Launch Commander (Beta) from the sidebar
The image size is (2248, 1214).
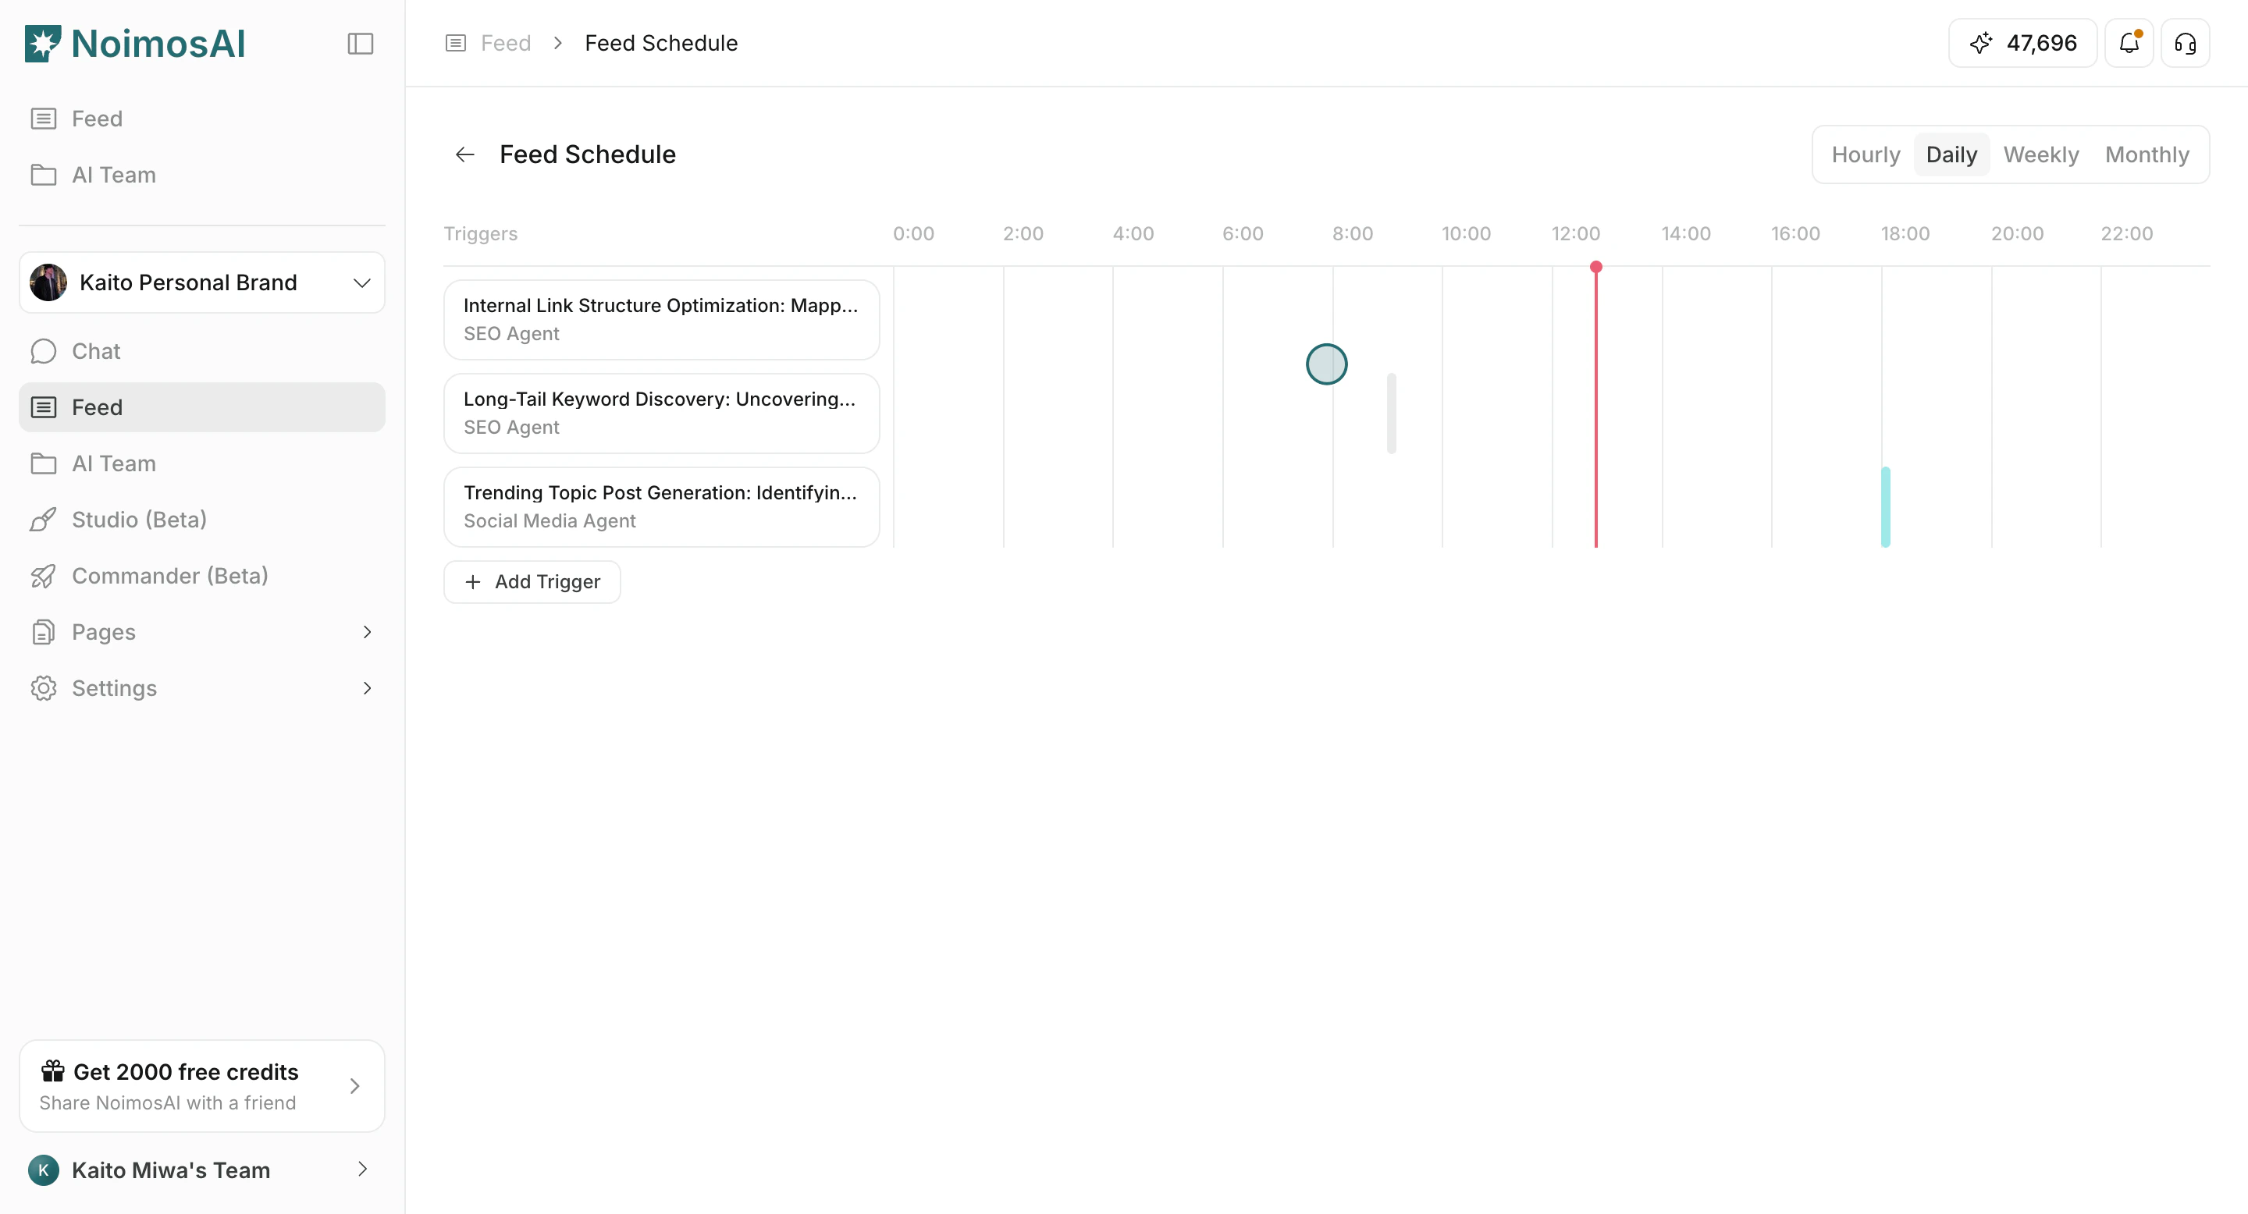[x=169, y=576]
